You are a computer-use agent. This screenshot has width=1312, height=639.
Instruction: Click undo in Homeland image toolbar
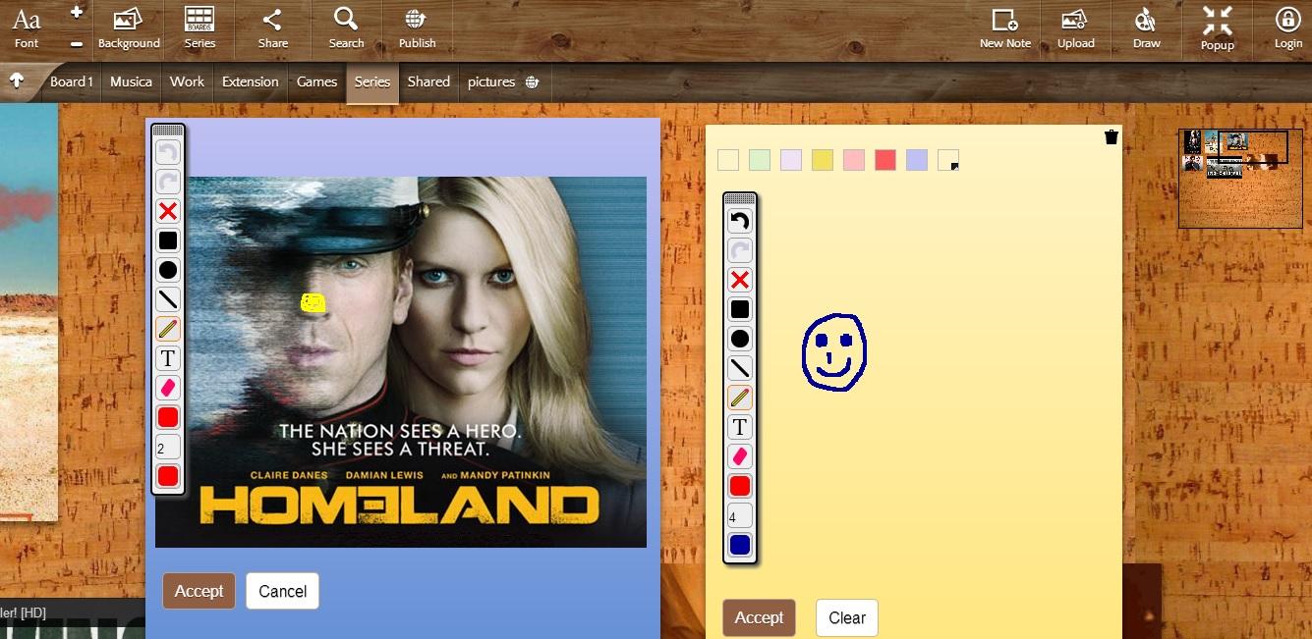168,152
